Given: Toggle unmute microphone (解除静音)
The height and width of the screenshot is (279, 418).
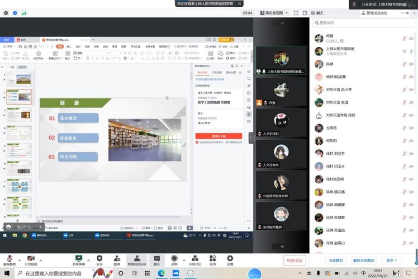Looking at the screenshot, I should pos(9,259).
